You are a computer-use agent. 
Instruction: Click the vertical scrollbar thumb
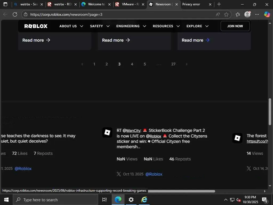(x=270, y=112)
